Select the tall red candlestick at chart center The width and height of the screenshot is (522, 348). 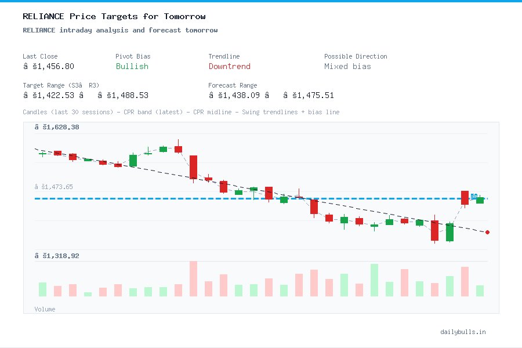pos(193,167)
